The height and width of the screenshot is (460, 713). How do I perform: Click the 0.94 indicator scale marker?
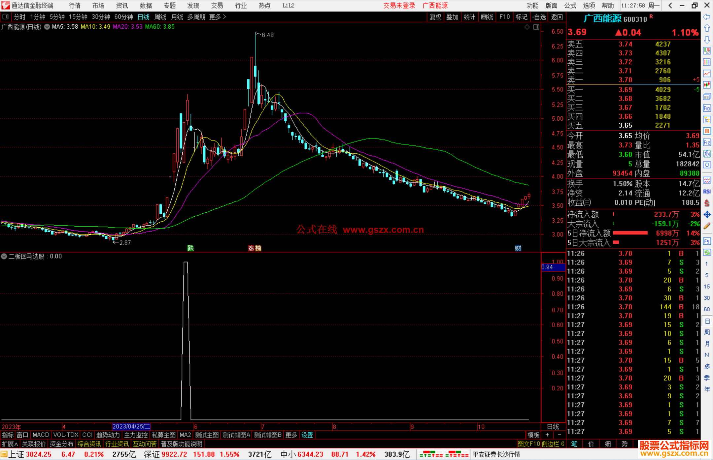548,267
